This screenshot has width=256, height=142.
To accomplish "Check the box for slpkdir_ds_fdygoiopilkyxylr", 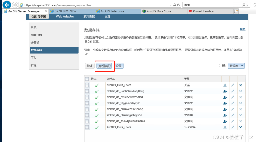I will tap(87, 103).
